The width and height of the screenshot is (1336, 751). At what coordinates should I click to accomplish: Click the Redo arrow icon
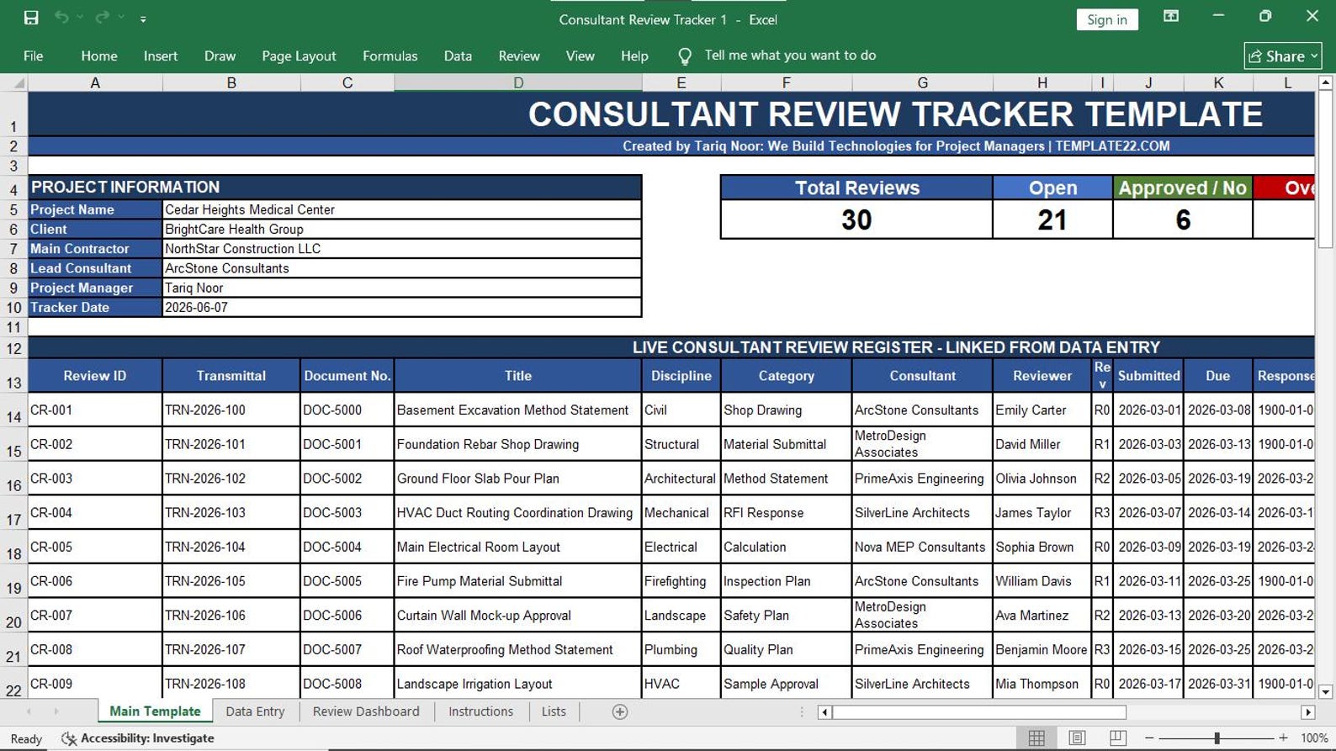point(102,18)
